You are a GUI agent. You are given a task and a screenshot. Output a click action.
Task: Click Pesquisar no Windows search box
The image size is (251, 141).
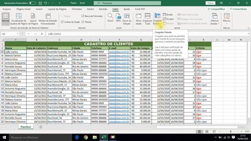40,137
